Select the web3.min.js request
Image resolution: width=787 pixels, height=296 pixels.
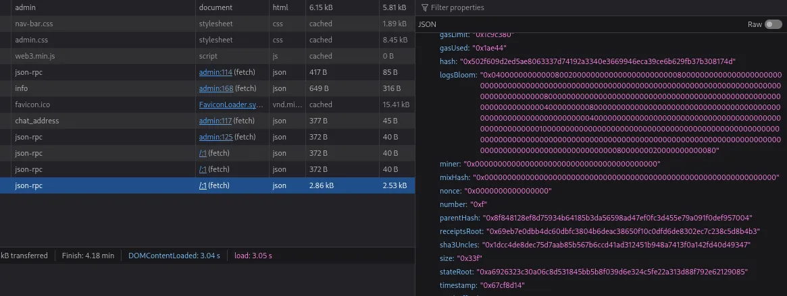[207, 56]
